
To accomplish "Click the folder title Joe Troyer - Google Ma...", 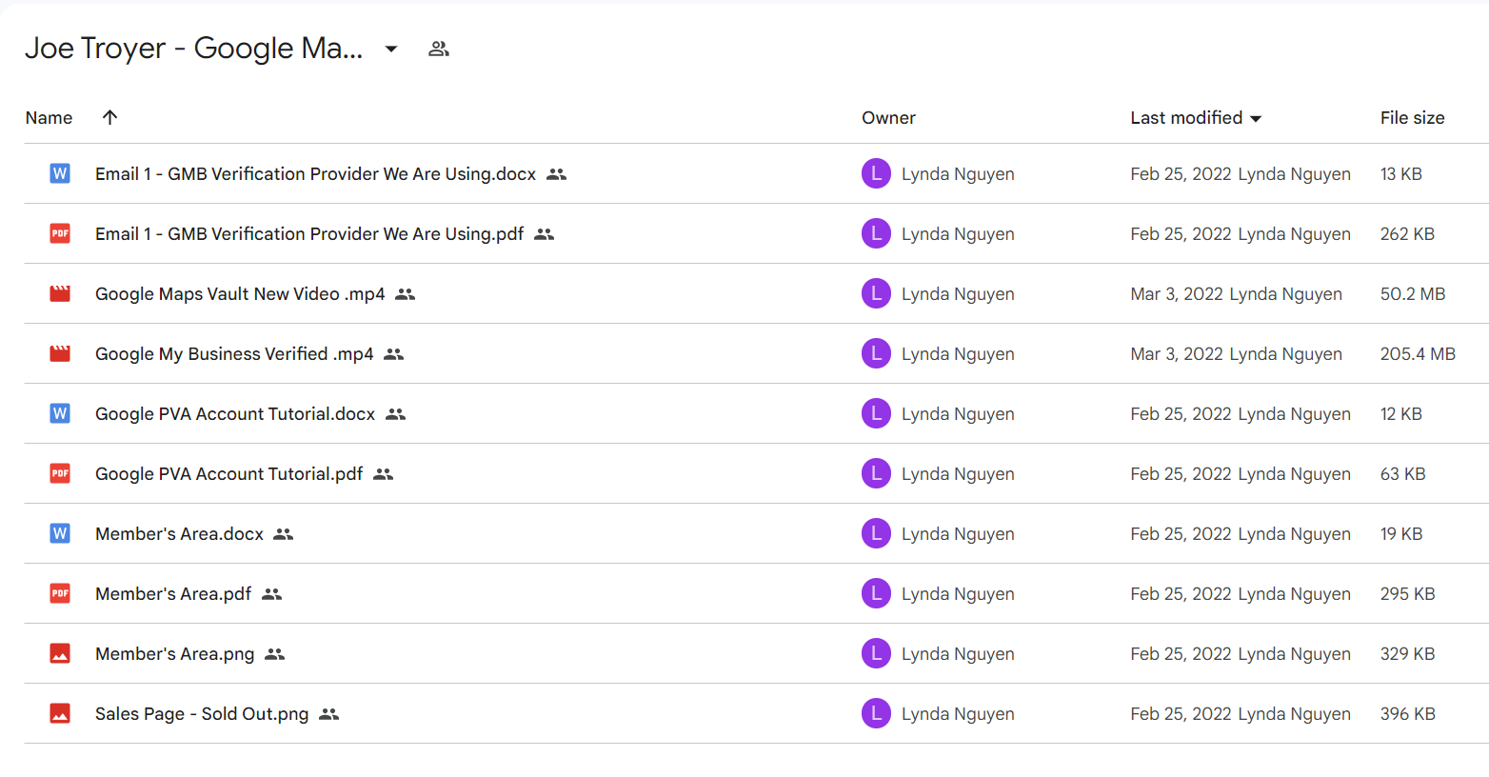I will pyautogui.click(x=193, y=48).
